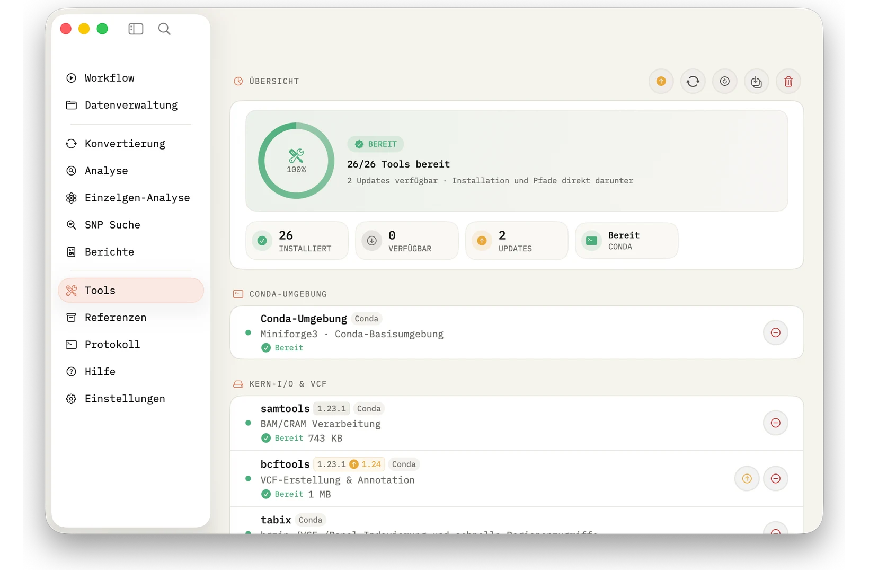Screen dimensions: 869x570
Task: Open the Protokoll log page
Action: (x=131, y=345)
